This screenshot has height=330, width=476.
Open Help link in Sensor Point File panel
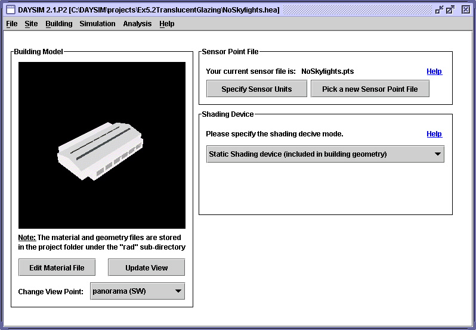pyautogui.click(x=434, y=71)
